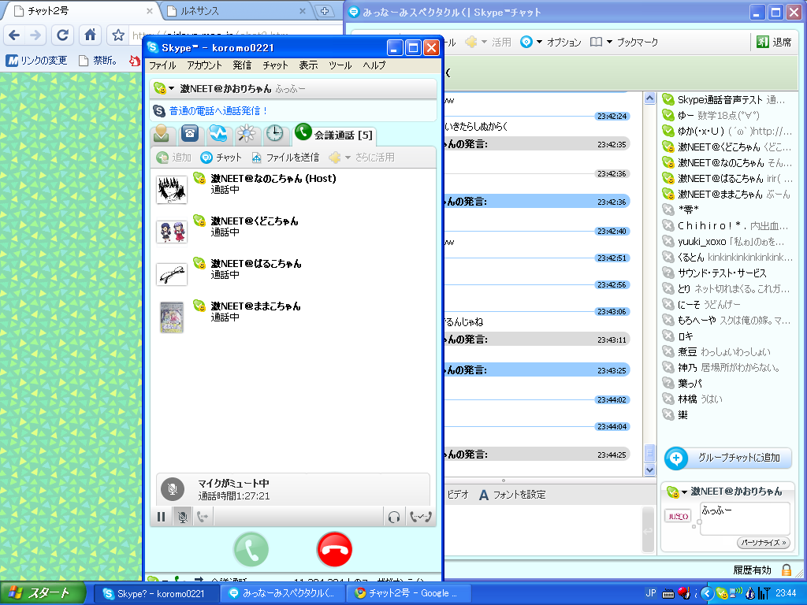Hang up with the red call button
The width and height of the screenshot is (807, 605).
click(334, 549)
